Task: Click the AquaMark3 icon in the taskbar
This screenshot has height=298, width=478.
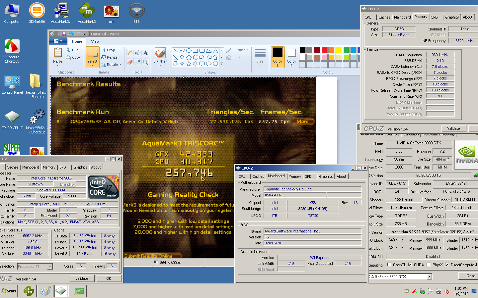Action: [29, 291]
